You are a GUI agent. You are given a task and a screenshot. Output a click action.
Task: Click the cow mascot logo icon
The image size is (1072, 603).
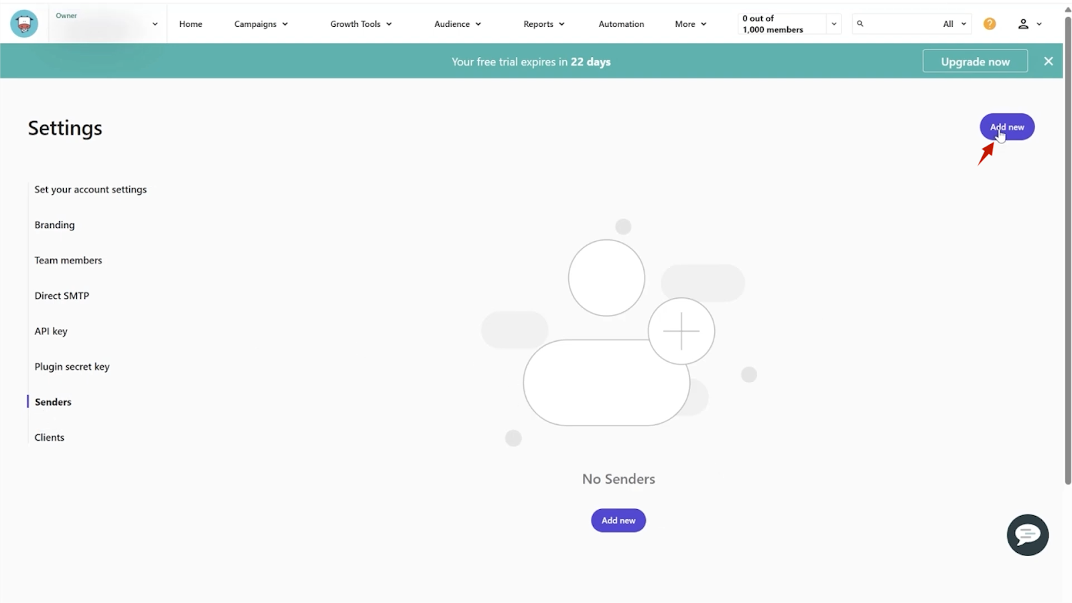pos(24,24)
